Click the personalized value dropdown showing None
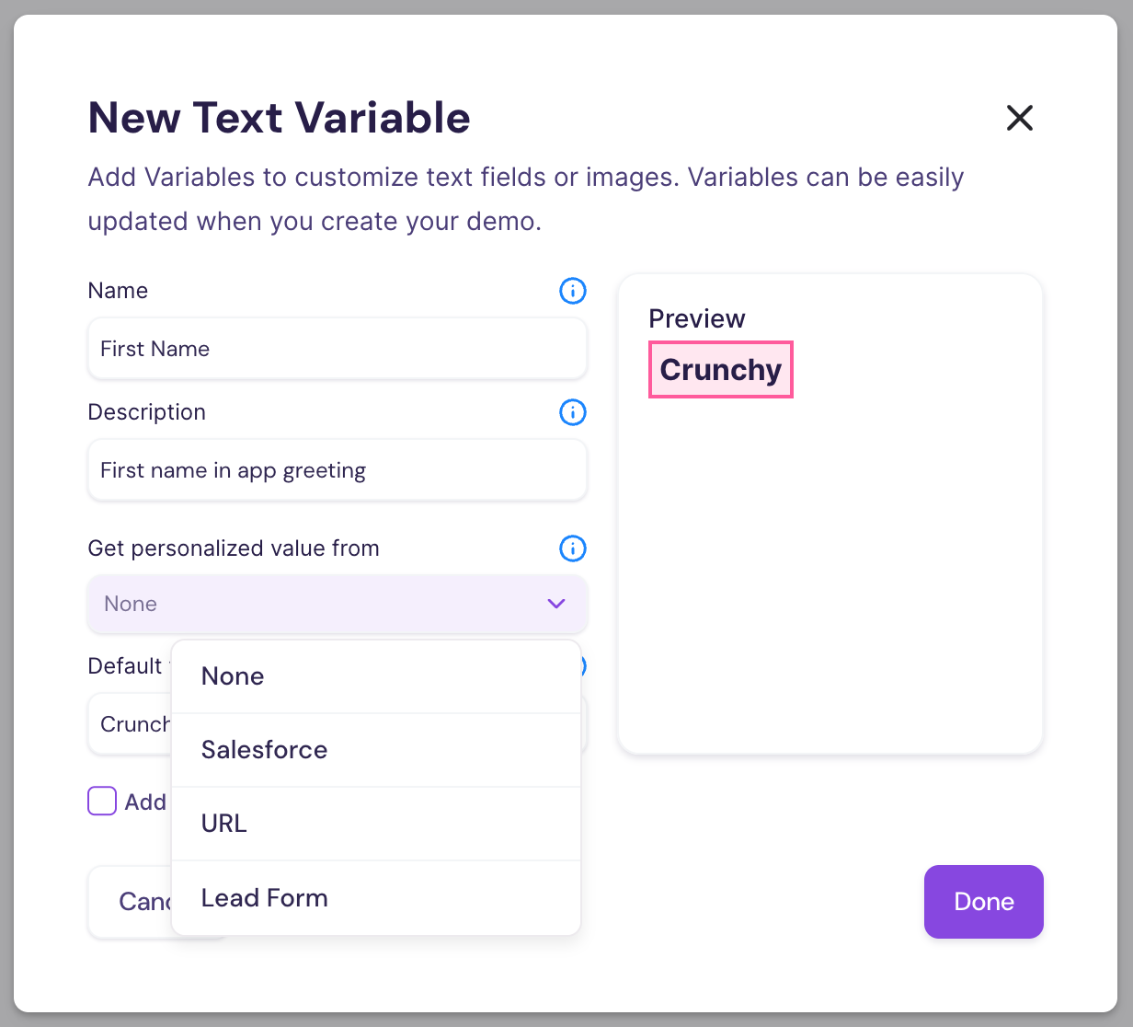This screenshot has width=1133, height=1027. [313, 604]
